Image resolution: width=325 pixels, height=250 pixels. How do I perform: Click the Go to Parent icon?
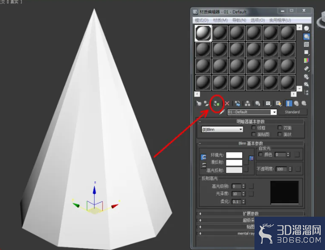296,103
